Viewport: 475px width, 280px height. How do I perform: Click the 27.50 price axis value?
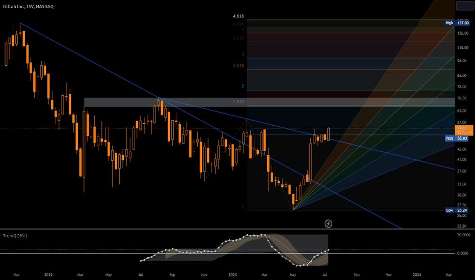[x=463, y=205]
